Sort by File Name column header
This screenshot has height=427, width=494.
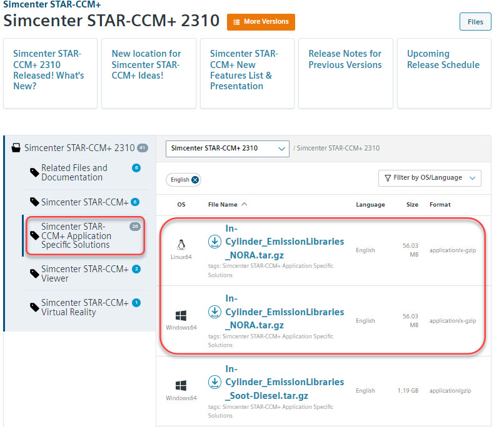pyautogui.click(x=226, y=205)
